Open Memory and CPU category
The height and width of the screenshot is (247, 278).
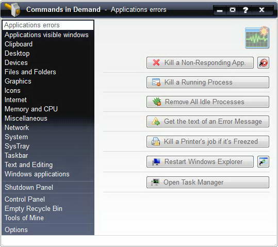tap(48, 109)
